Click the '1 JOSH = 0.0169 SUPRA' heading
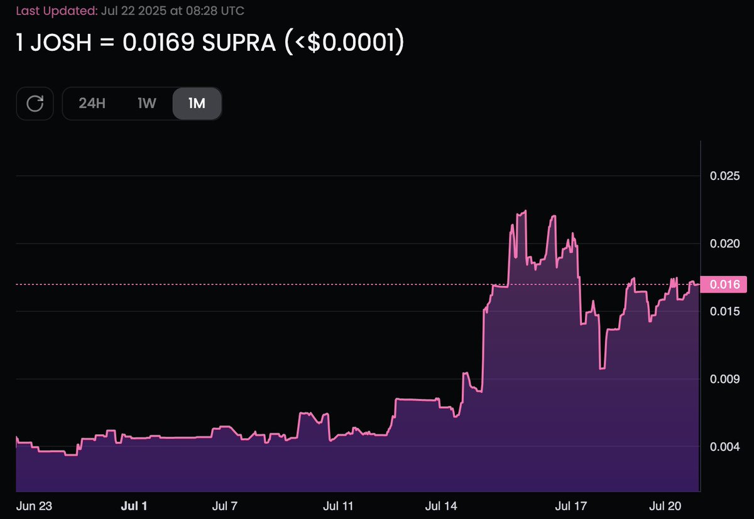 [209, 43]
